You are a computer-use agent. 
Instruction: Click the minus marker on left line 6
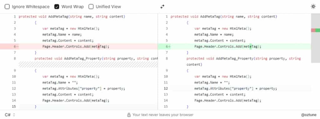pos(17,47)
